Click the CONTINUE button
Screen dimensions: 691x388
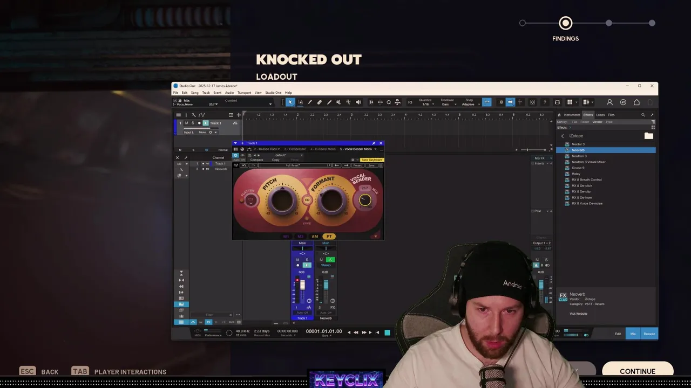(x=638, y=371)
